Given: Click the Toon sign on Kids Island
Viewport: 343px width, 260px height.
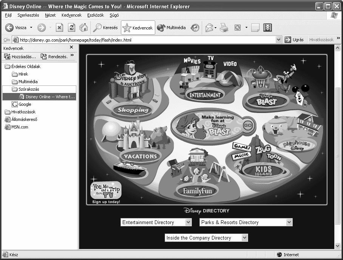Looking at the screenshot, I should click(x=274, y=156).
